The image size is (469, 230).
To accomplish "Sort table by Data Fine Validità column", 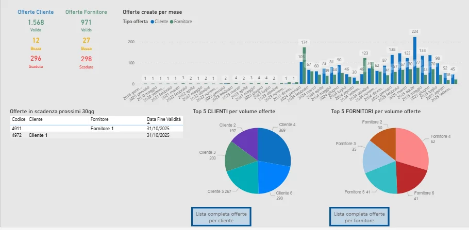I will tap(164, 119).
